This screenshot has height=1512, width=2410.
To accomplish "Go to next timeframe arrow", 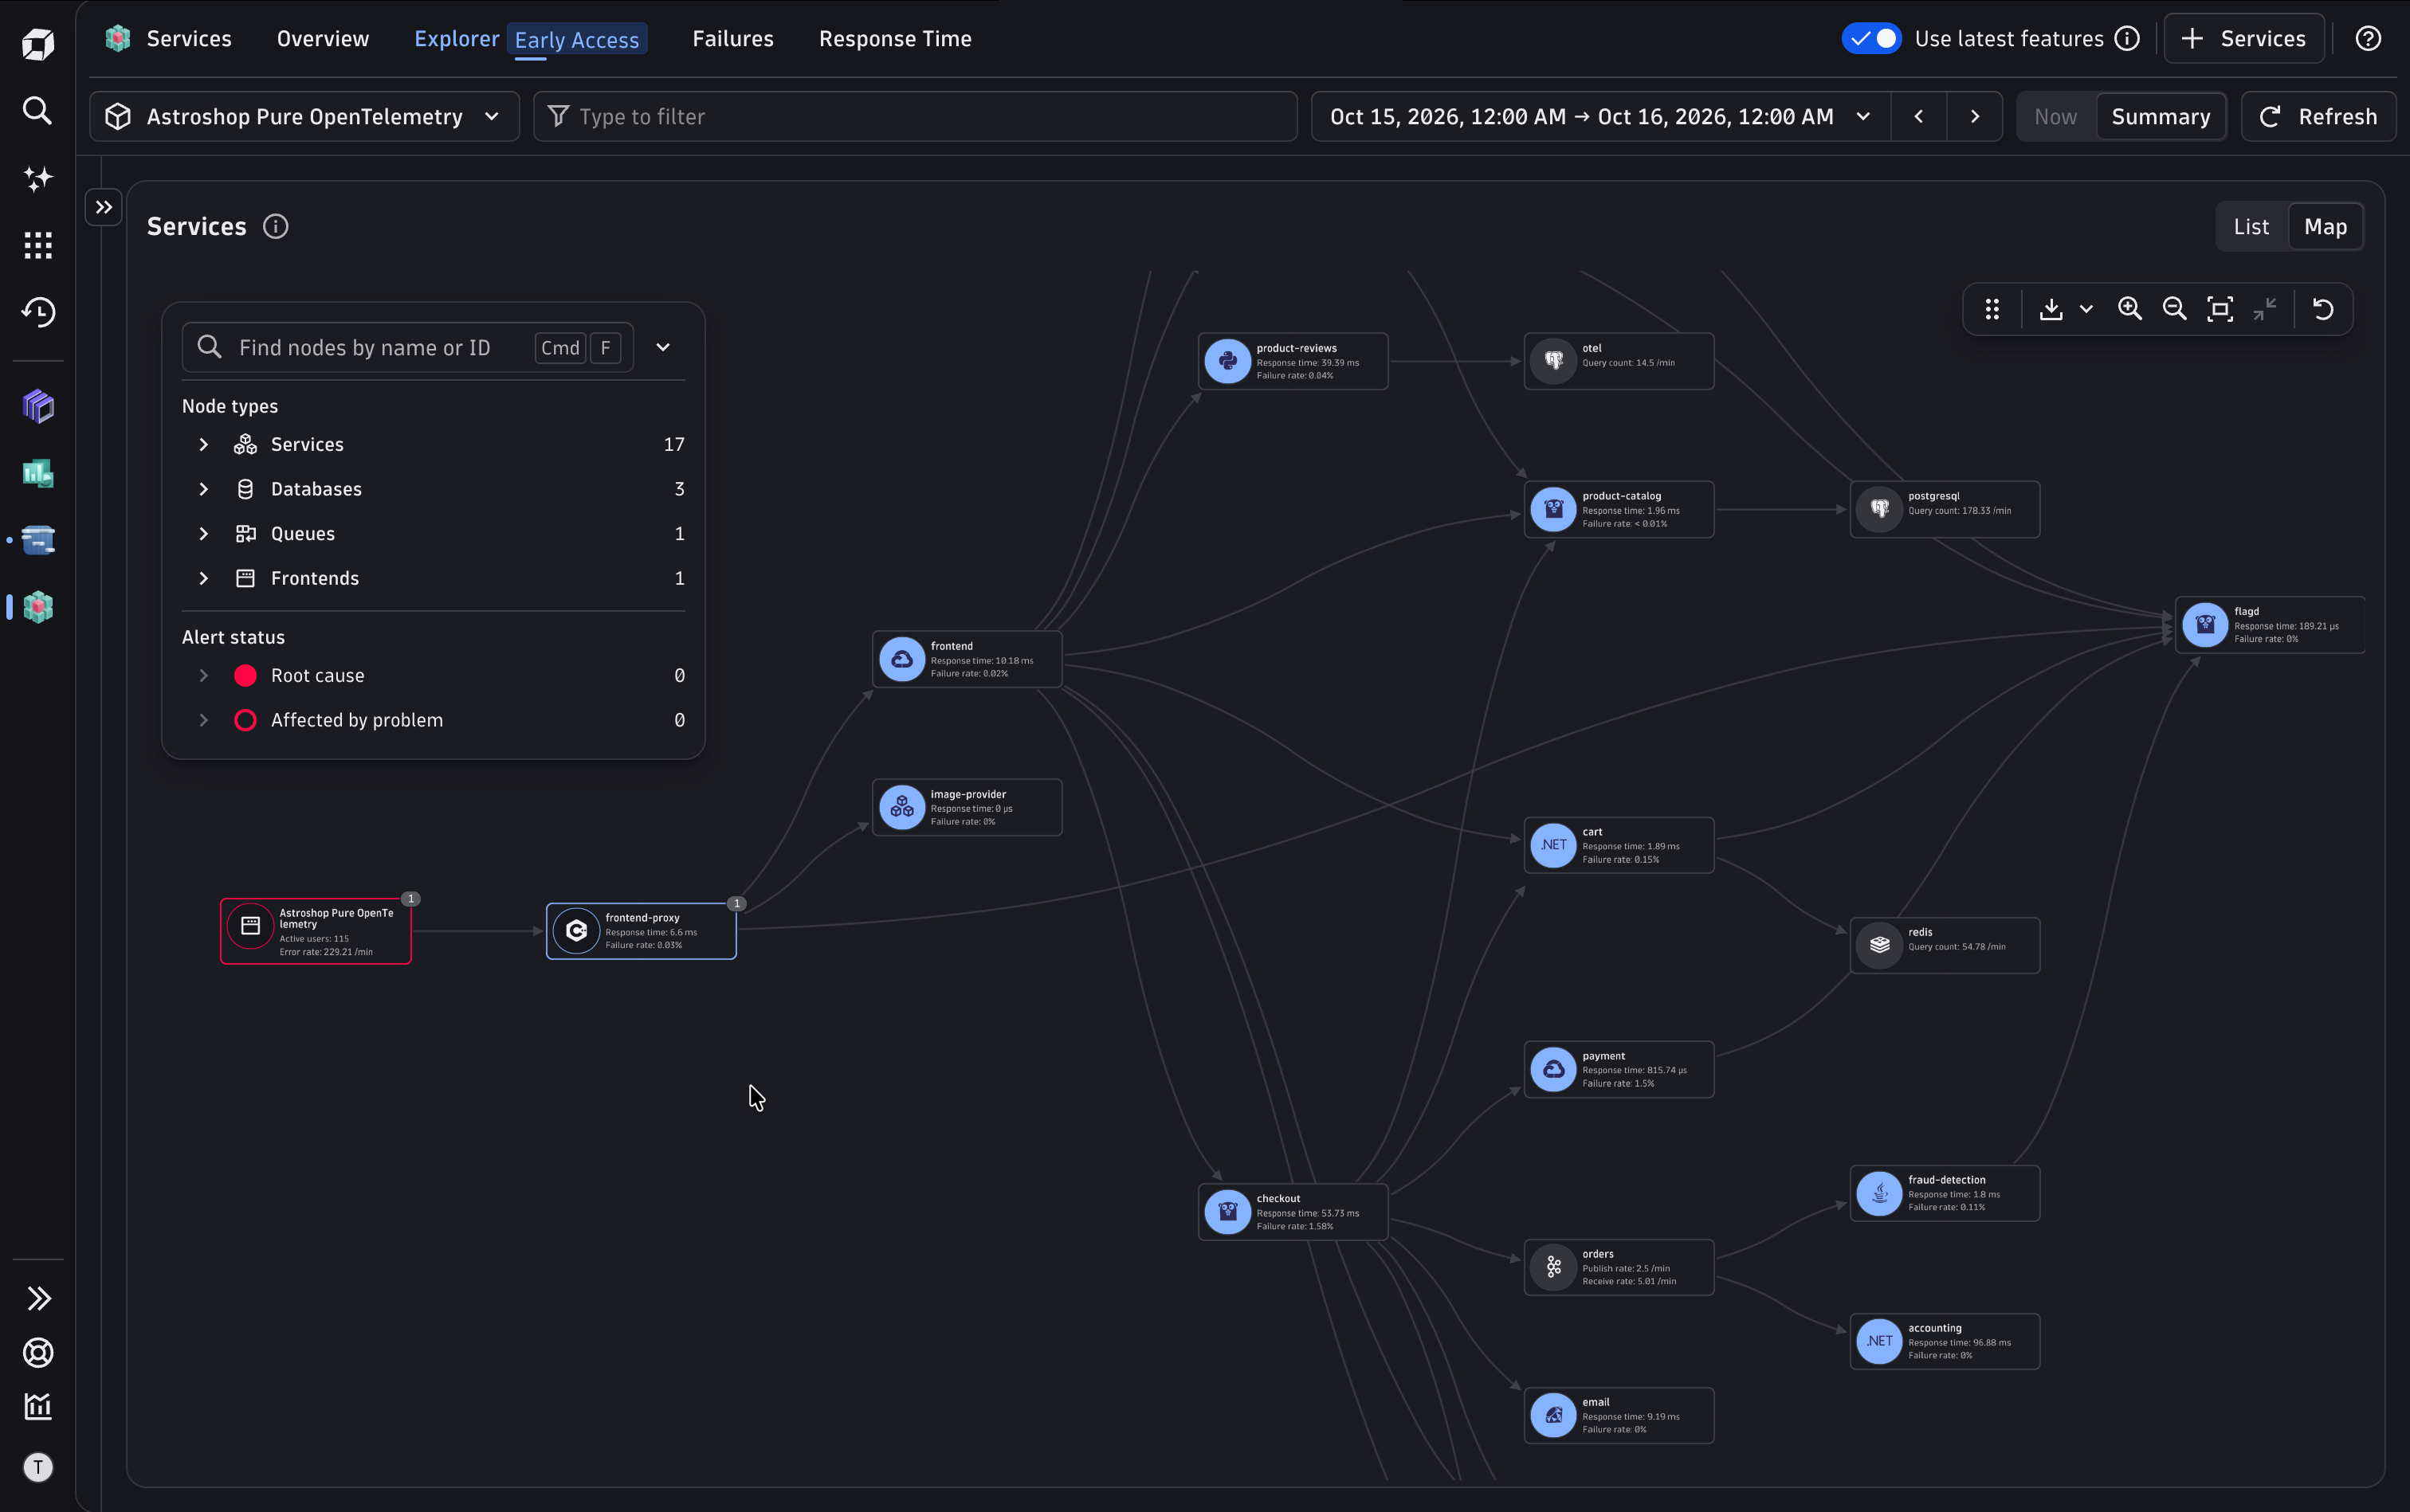I will coord(1974,116).
